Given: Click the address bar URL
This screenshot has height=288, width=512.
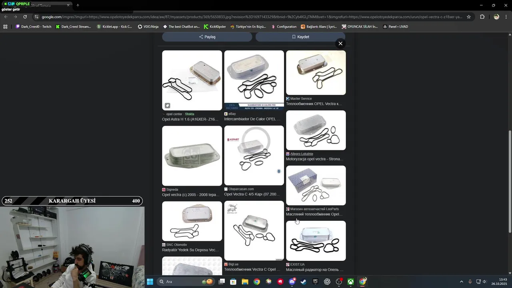Looking at the screenshot, I should [252, 17].
